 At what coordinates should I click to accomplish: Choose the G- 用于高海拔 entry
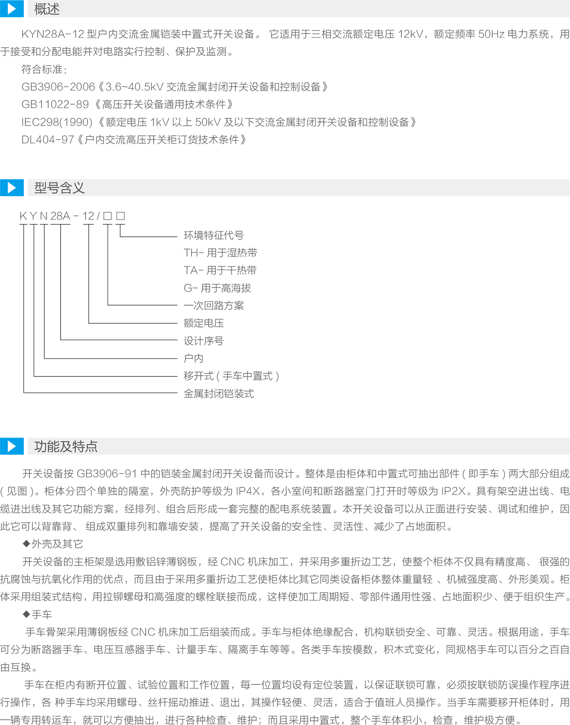(217, 288)
